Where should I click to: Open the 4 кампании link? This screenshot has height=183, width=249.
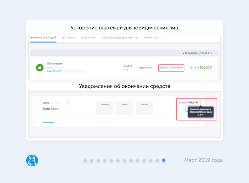click(48, 122)
